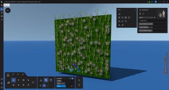Select the People and animals category icon
The width and height of the screenshot is (169, 90).
point(18,80)
